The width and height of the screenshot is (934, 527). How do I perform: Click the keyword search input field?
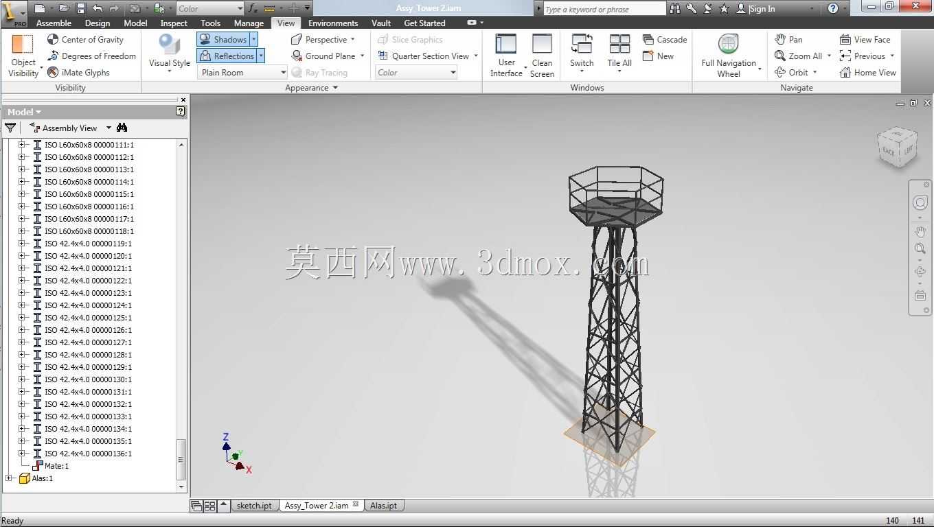coord(604,9)
